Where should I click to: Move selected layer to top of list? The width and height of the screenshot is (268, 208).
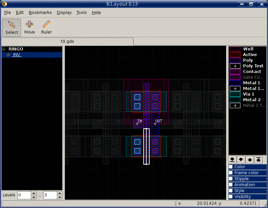tap(258, 160)
